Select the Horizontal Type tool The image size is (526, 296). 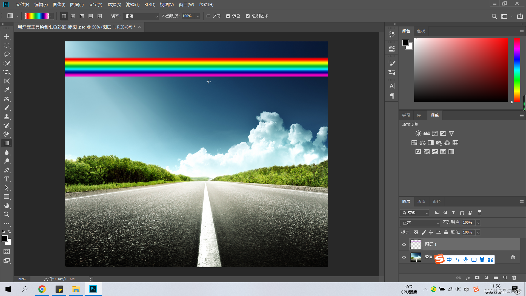coord(7,179)
